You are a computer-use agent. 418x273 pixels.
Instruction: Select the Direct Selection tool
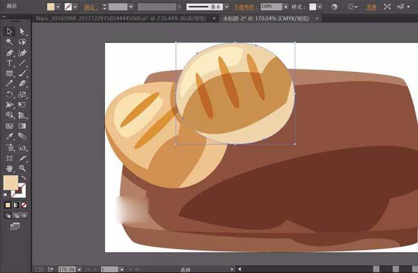click(x=23, y=31)
